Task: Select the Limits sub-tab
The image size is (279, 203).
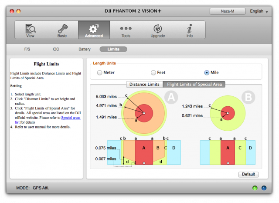Action: click(113, 49)
